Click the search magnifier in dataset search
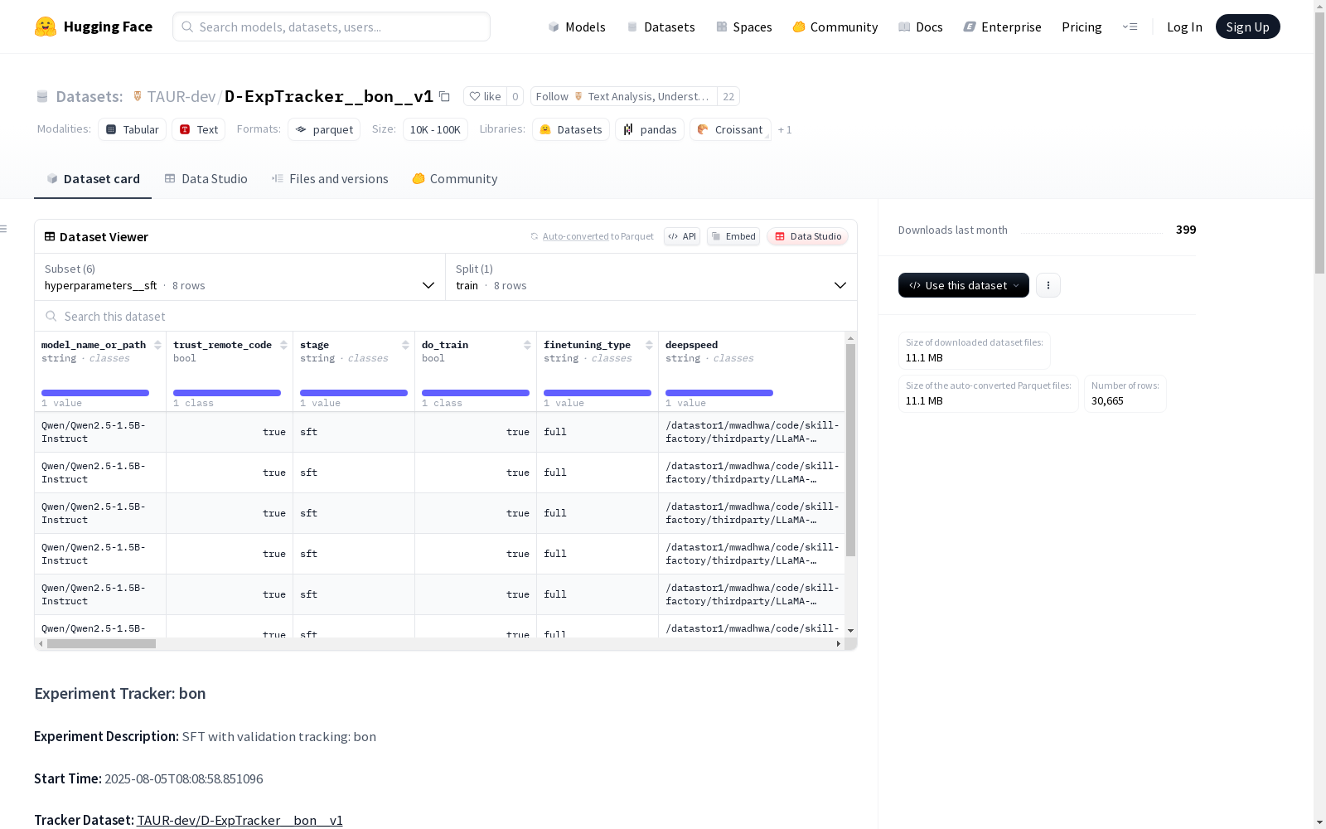1326x829 pixels. pyautogui.click(x=51, y=316)
